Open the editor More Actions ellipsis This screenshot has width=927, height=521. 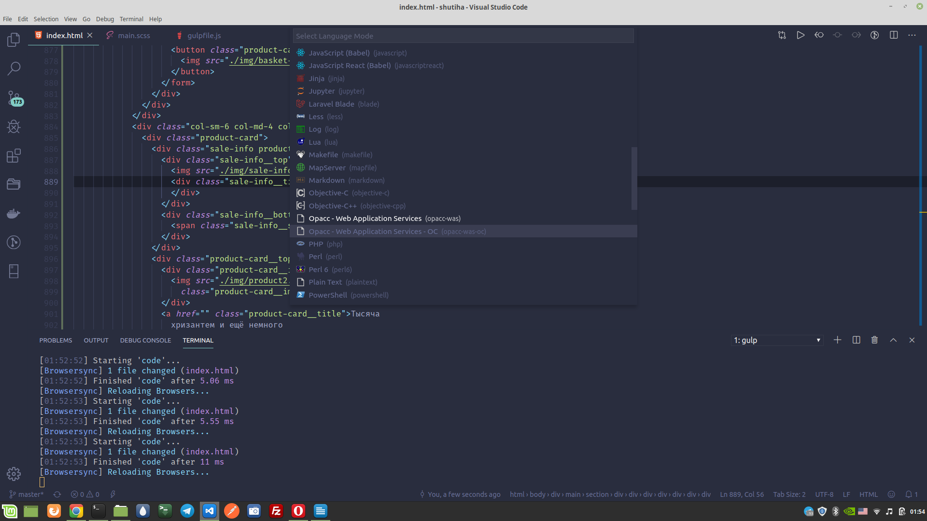(912, 35)
